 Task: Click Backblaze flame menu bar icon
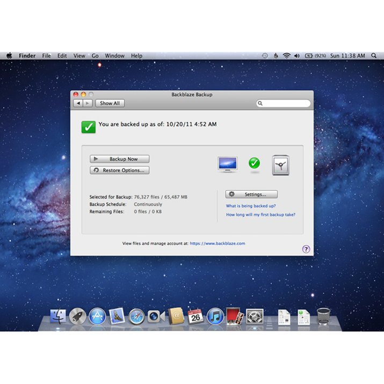pyautogui.click(x=276, y=56)
